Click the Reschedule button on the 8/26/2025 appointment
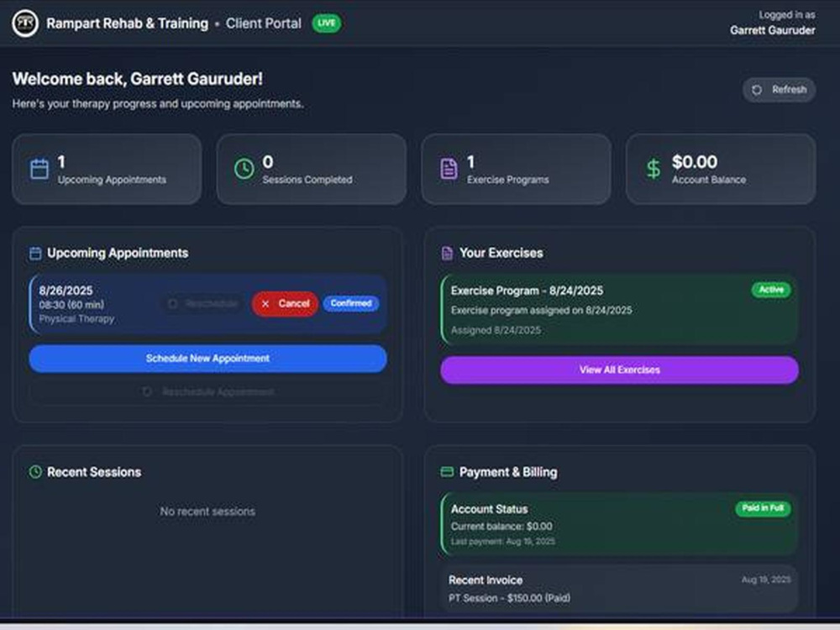The image size is (840, 630). (x=202, y=304)
